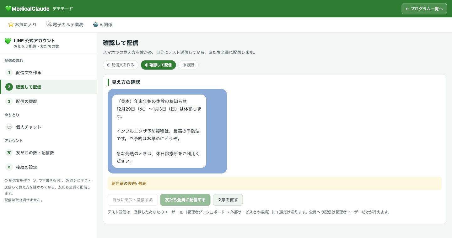Click the やりとり section label
This screenshot has height=238, width=452.
[12, 115]
